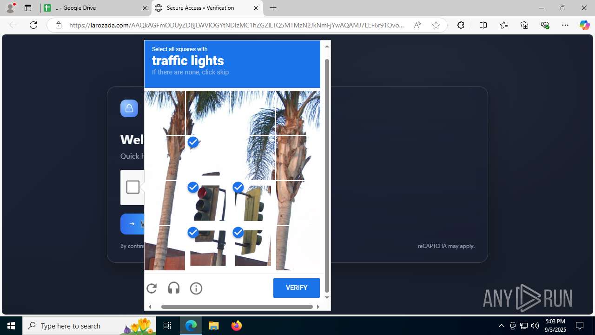Image resolution: width=595 pixels, height=335 pixels.
Task: Refresh the current page
Action: 33,25
